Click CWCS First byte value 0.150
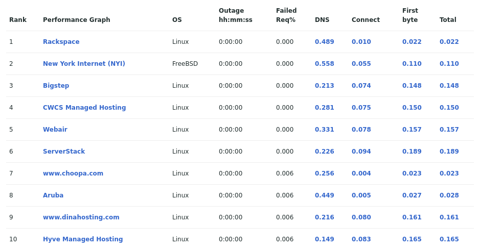 [412, 108]
